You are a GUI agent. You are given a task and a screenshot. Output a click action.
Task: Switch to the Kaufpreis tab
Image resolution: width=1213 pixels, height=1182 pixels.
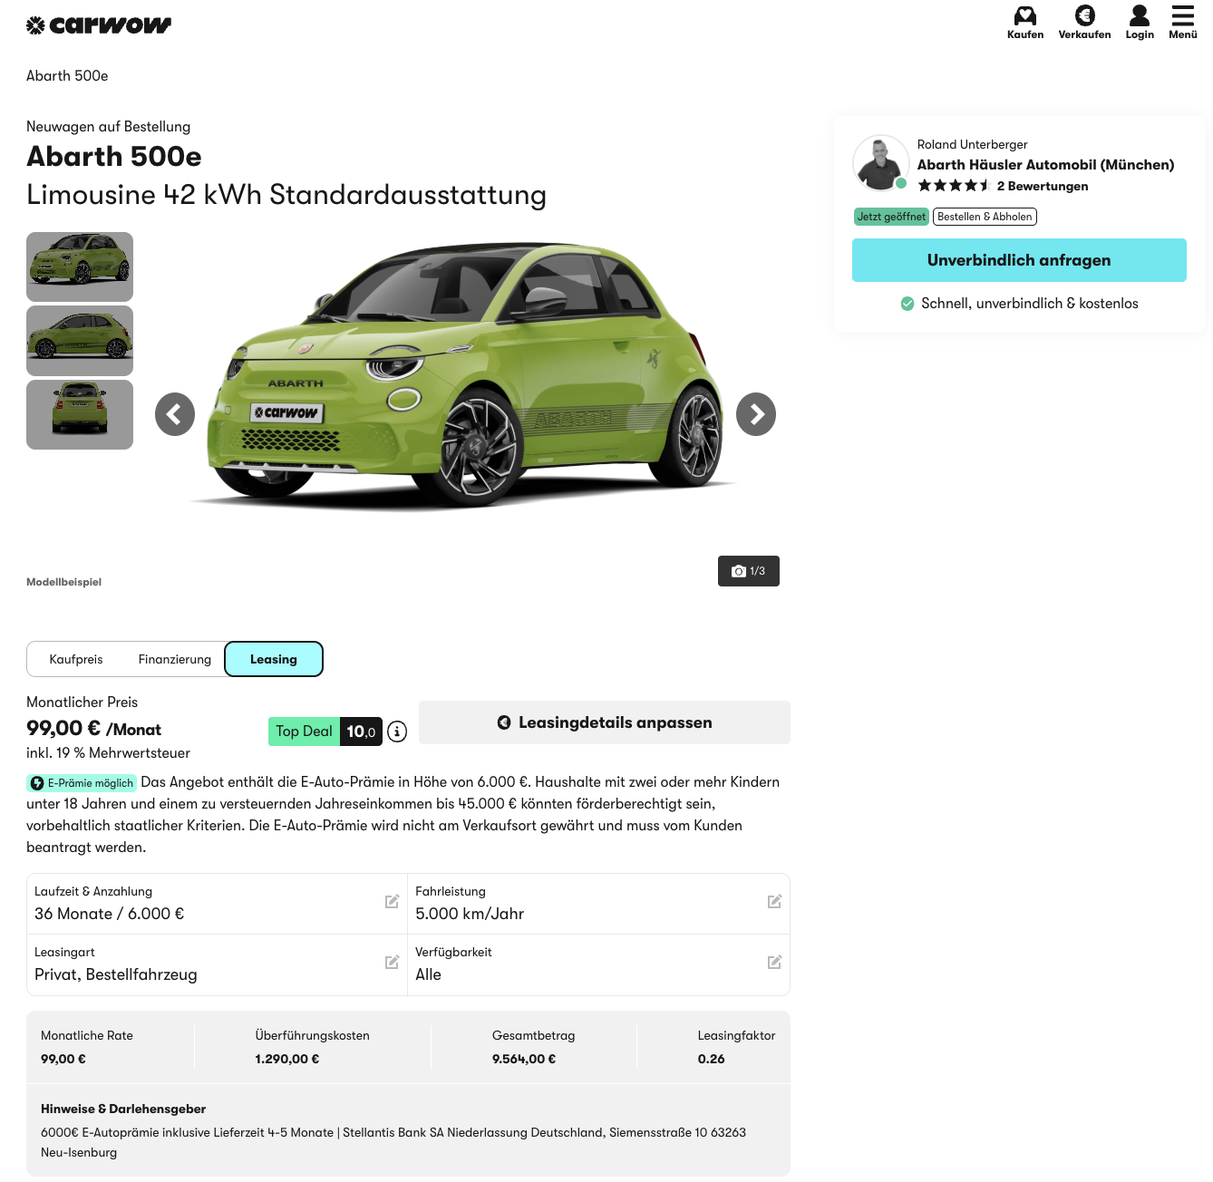click(76, 659)
